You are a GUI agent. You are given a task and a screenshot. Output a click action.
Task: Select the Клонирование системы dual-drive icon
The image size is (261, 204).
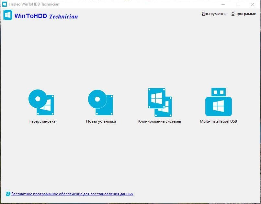[x=160, y=102]
